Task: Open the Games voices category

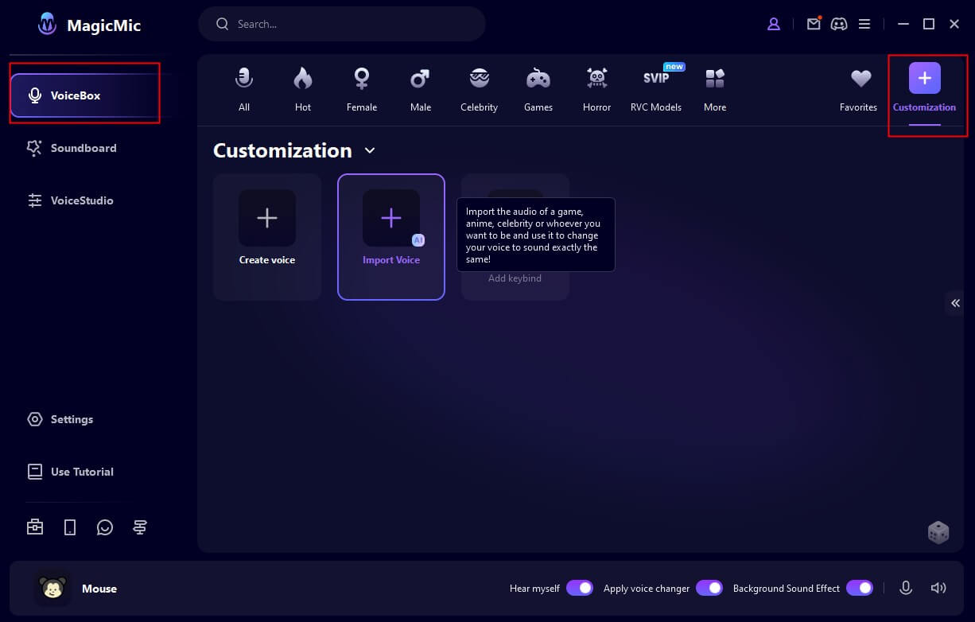Action: (538, 89)
